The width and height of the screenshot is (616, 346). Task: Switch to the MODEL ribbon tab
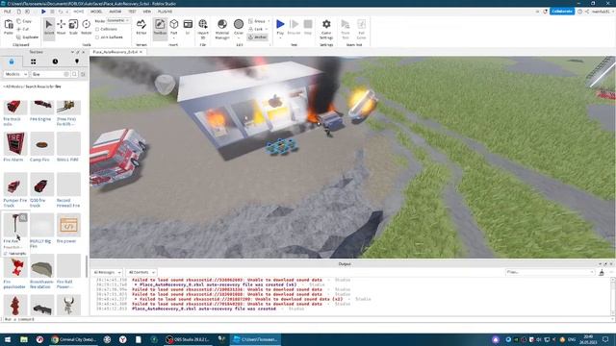tap(96, 12)
